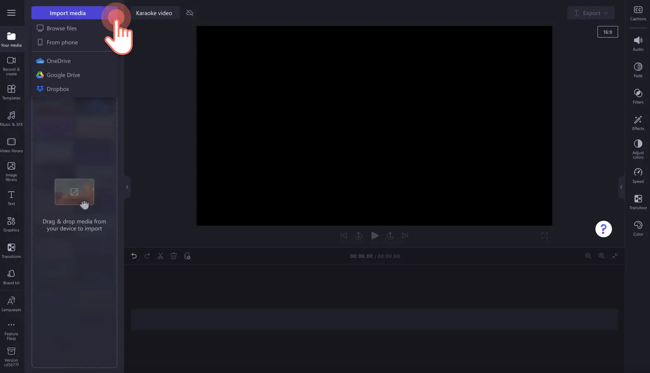Toggle fullscreen preview mode
Image resolution: width=650 pixels, height=373 pixels.
point(545,236)
